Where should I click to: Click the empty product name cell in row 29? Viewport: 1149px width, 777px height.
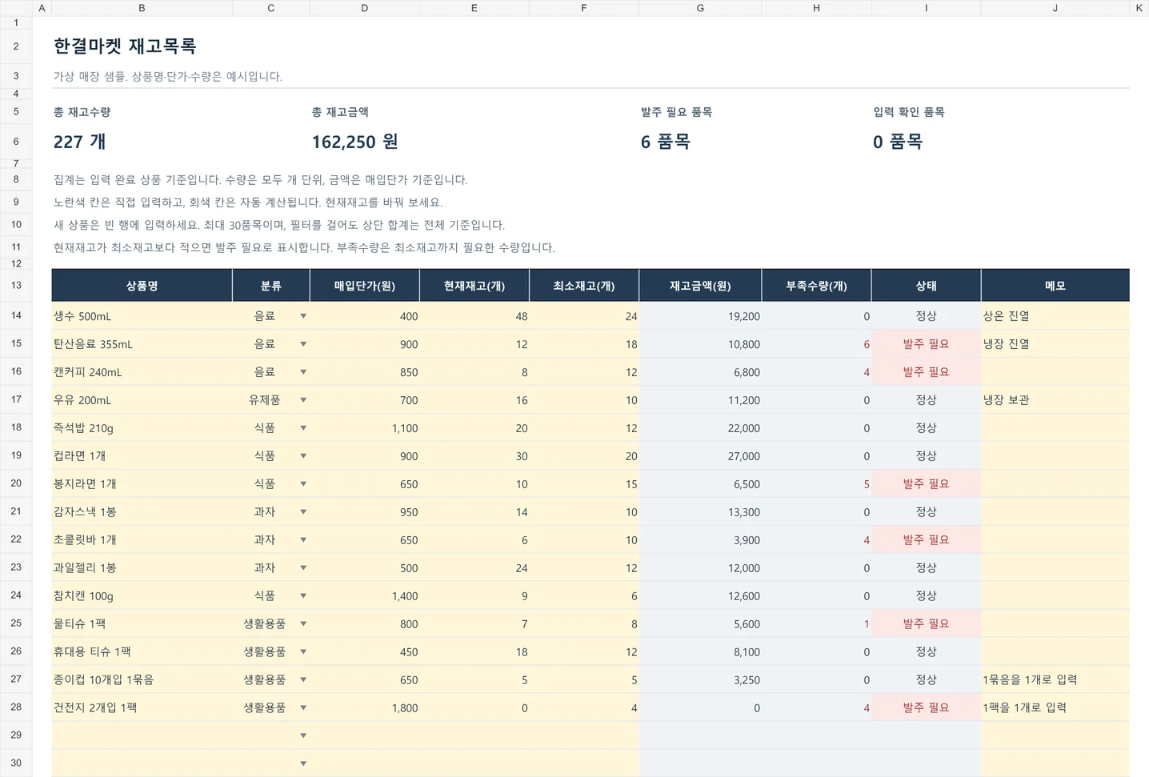click(x=142, y=735)
